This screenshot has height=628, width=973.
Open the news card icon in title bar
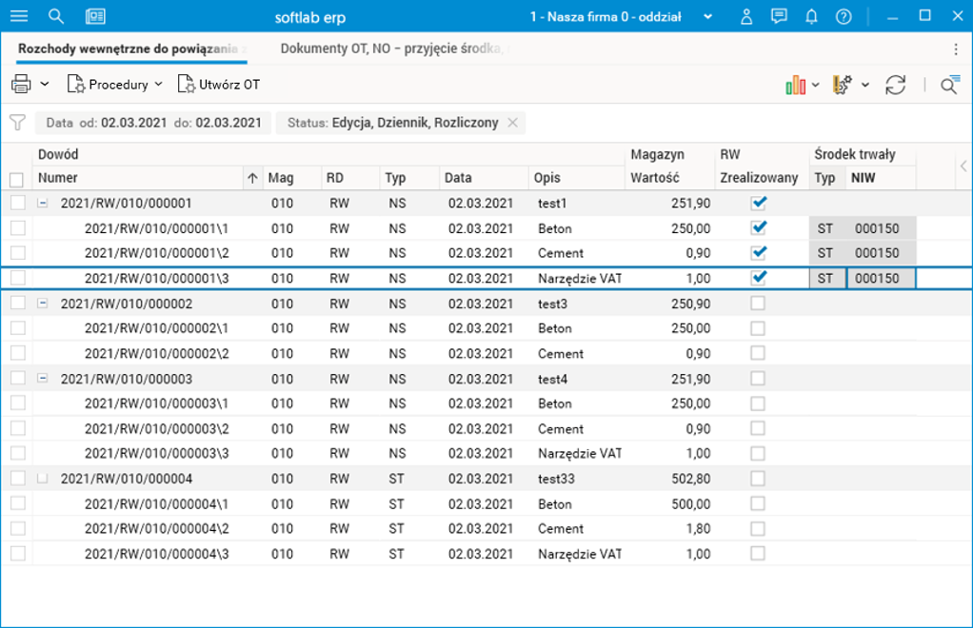coord(95,16)
